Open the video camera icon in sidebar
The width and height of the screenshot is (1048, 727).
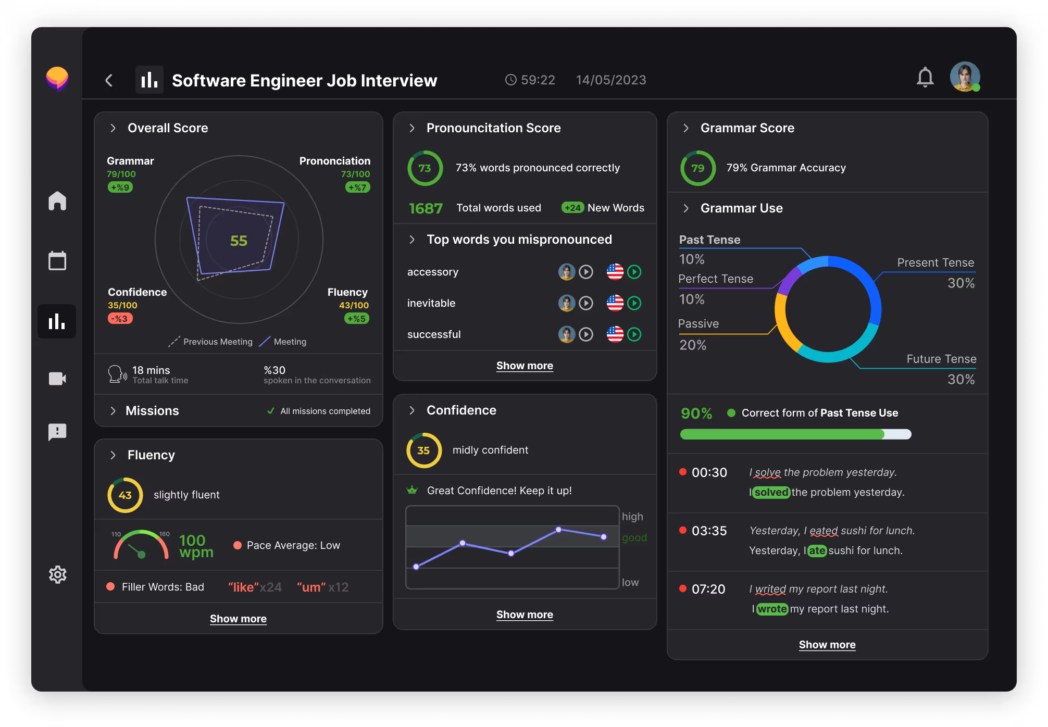tap(57, 379)
